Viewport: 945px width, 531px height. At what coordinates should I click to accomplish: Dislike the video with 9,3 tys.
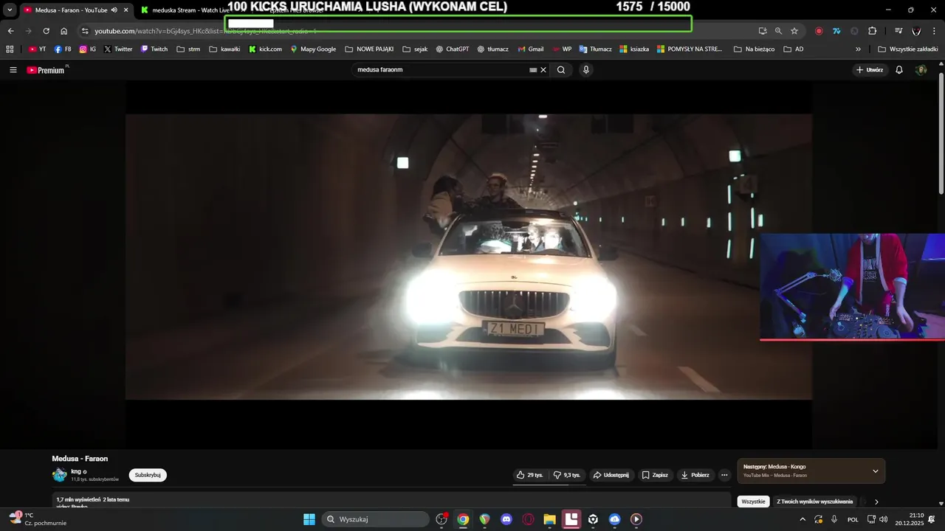point(567,475)
